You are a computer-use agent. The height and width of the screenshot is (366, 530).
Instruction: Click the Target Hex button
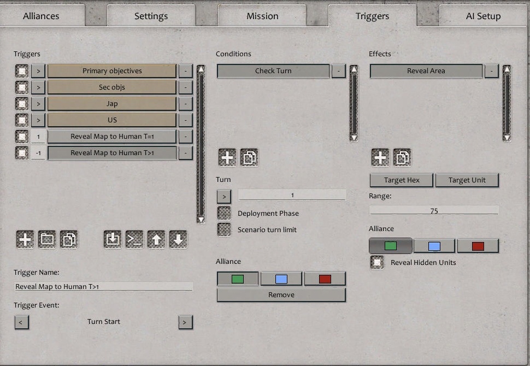tap(402, 180)
